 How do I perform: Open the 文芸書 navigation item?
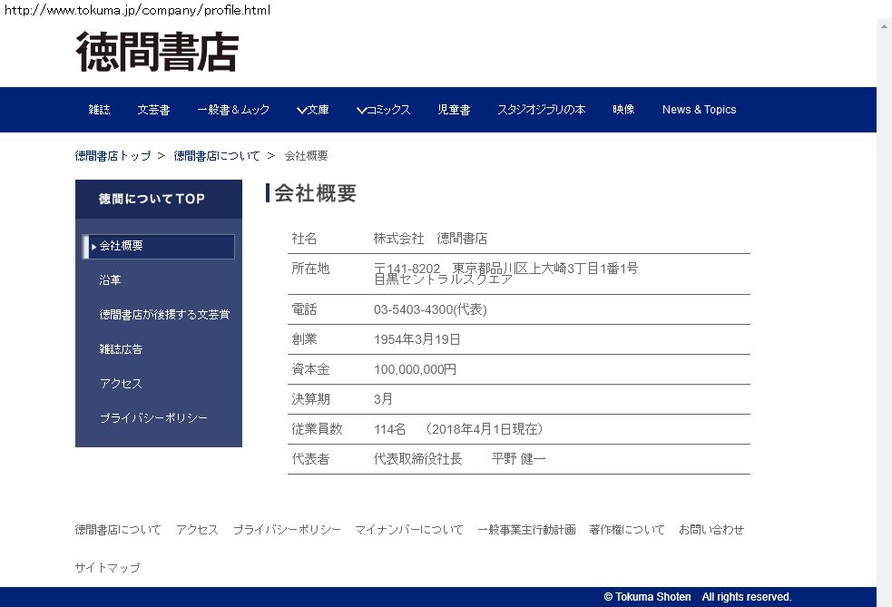[153, 110]
